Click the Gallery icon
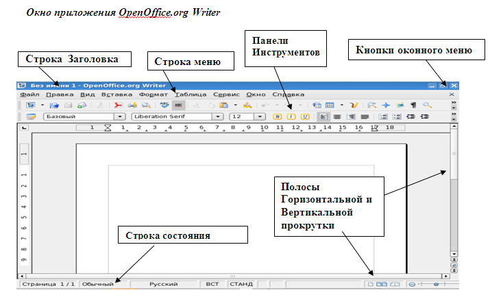Image resolution: width=490 pixels, height=299 pixels. click(x=400, y=105)
